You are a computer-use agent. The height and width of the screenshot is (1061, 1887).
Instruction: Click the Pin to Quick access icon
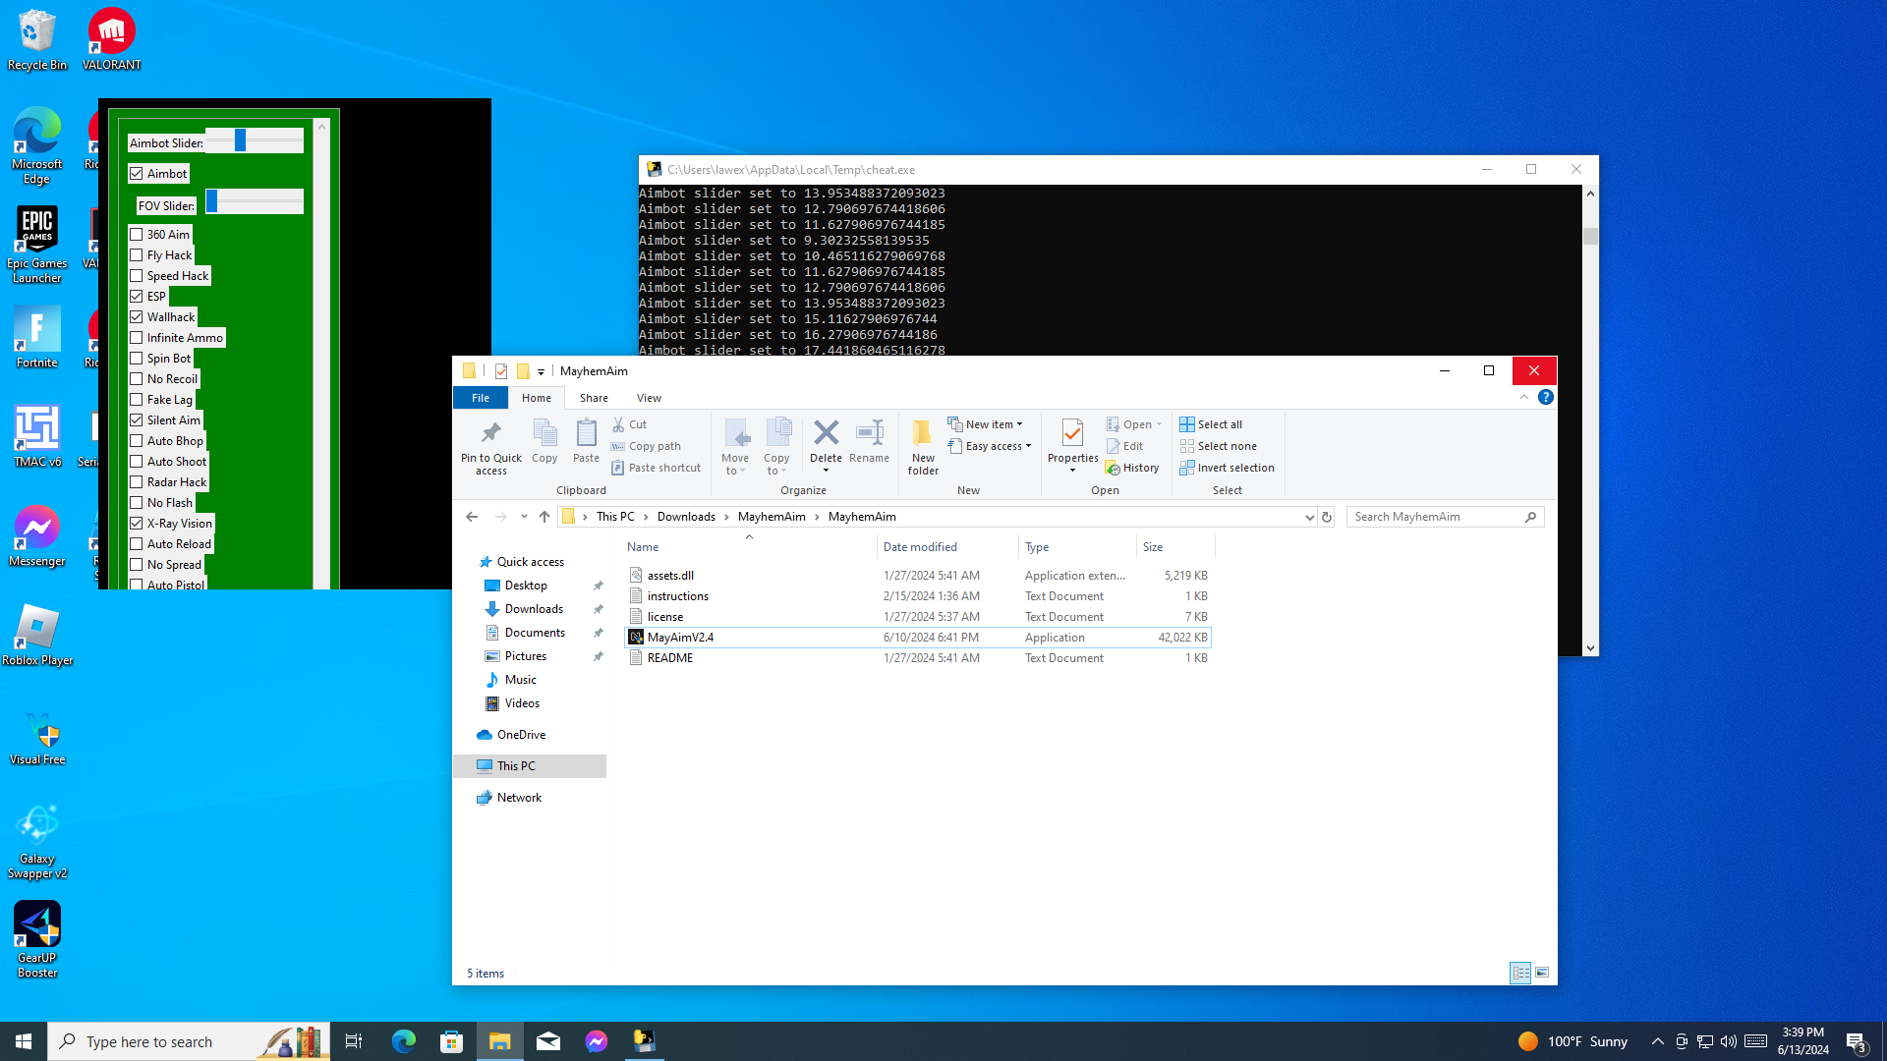(490, 434)
